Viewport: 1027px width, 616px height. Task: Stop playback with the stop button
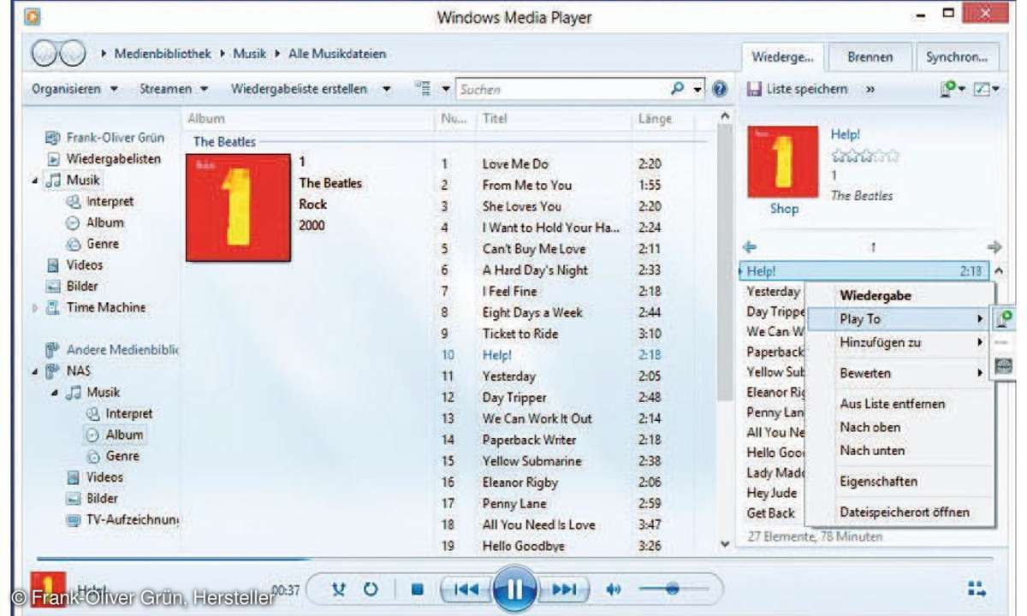(x=418, y=589)
